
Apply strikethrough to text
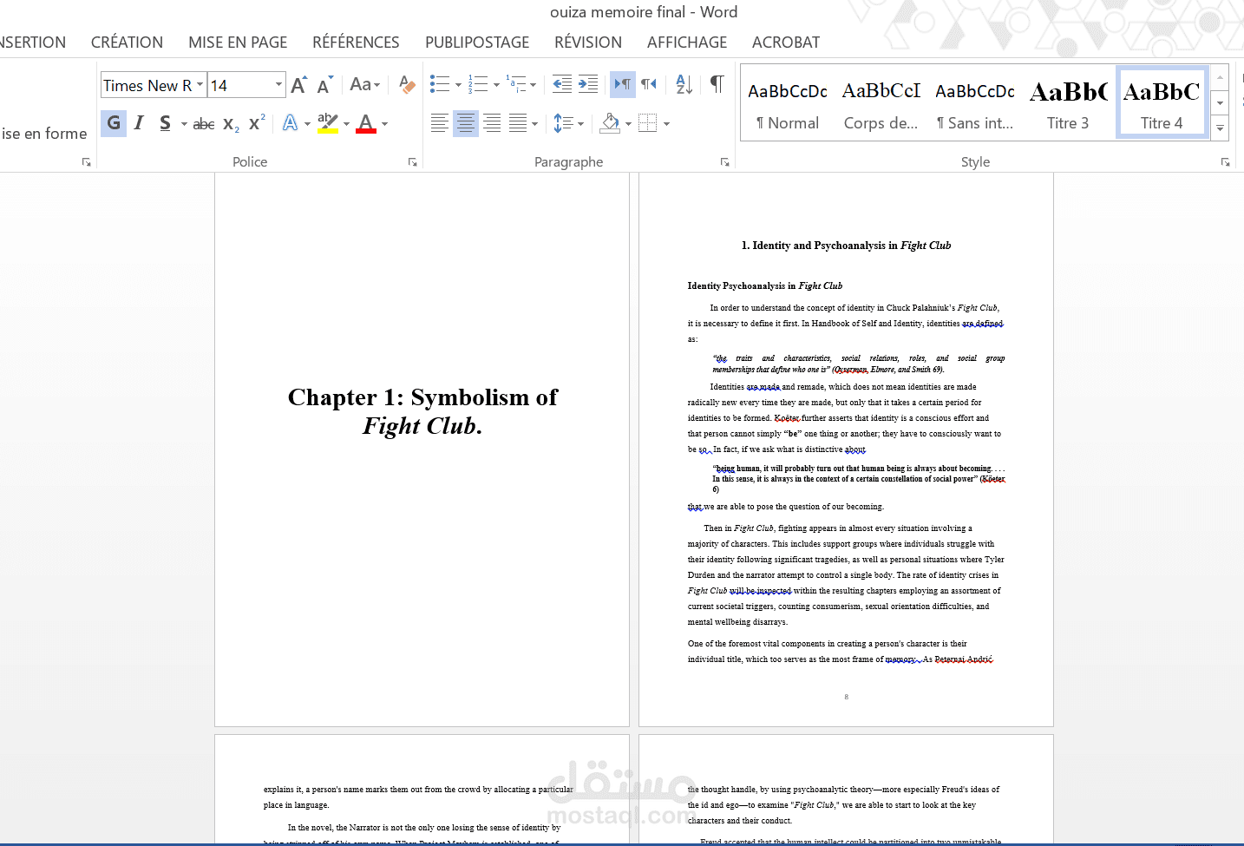tap(204, 124)
